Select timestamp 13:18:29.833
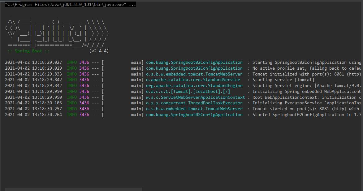 (x=47, y=74)
